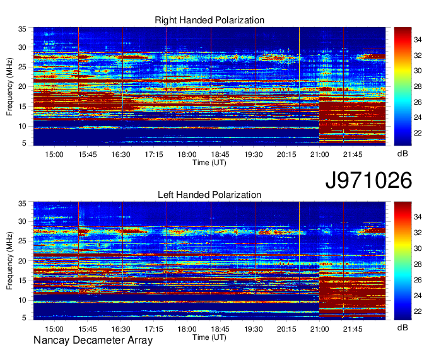The image size is (429, 348).
Task: Click the 22 value on Right Handed colorbar
Action: click(418, 133)
